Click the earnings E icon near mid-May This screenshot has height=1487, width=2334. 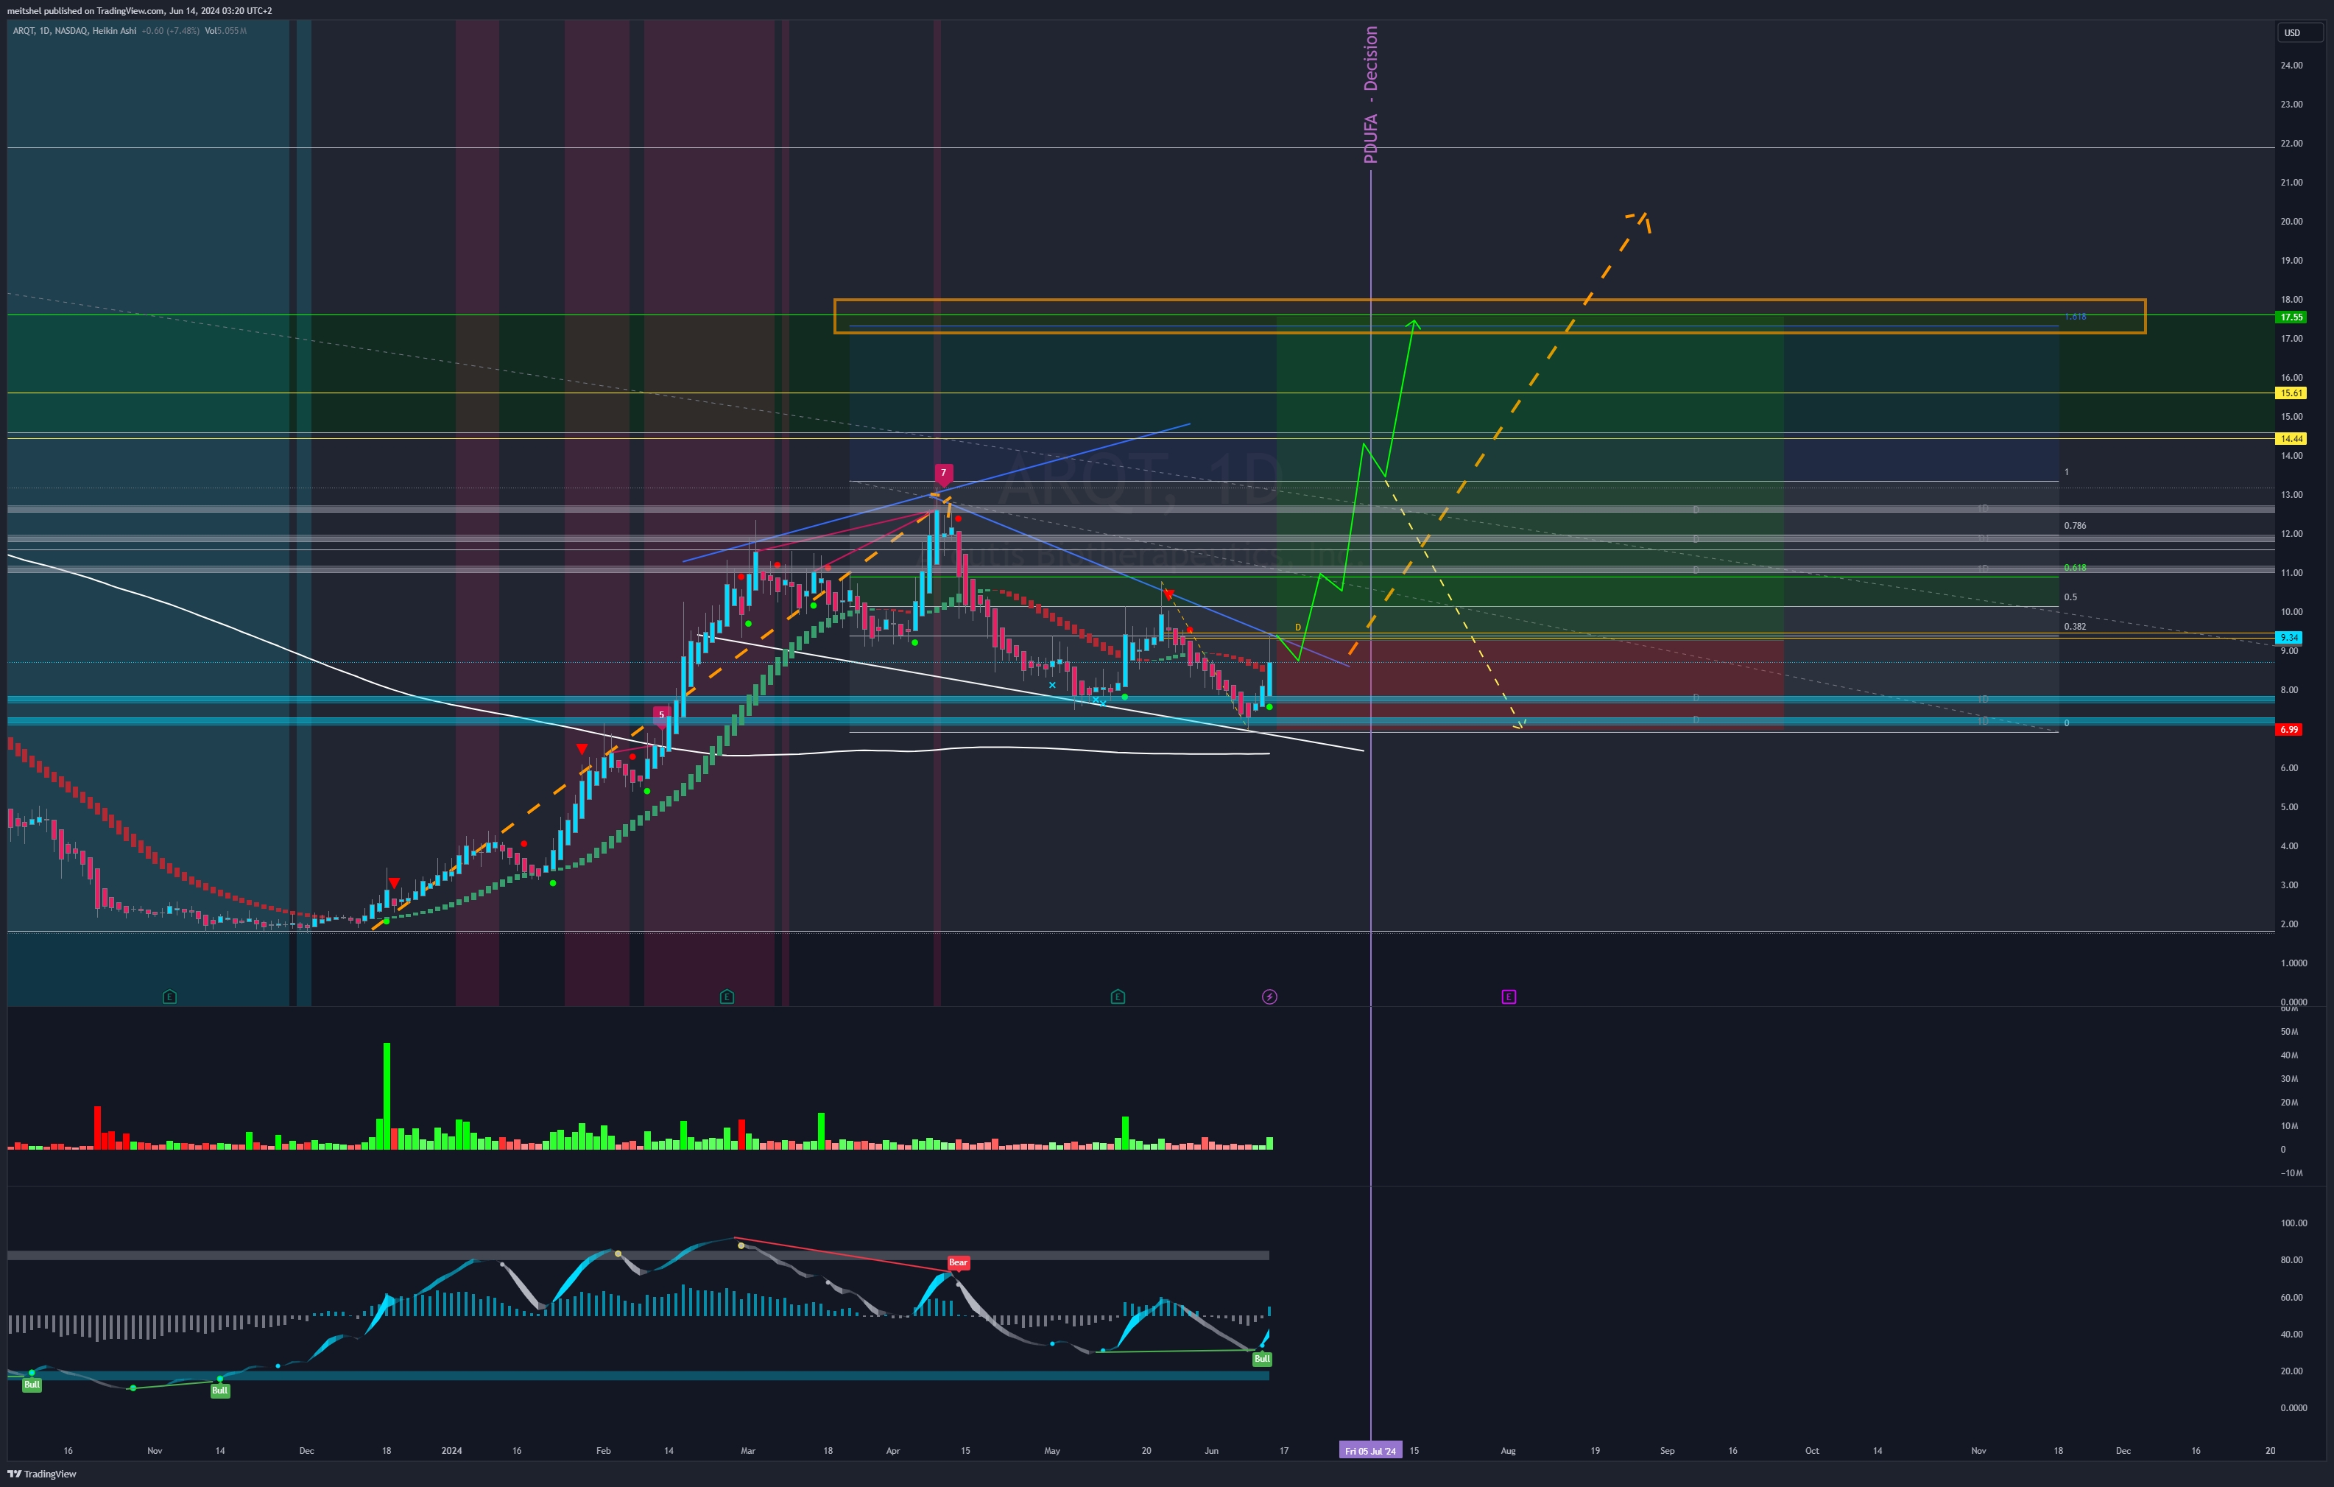coord(1118,996)
